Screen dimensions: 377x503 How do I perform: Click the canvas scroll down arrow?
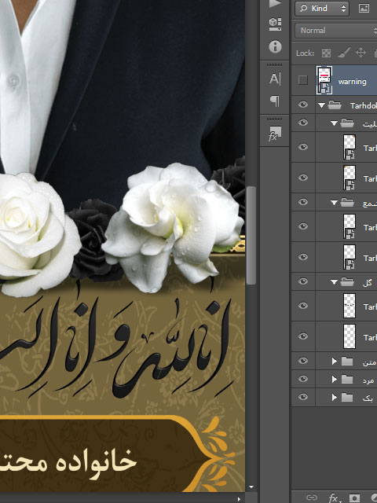[251, 486]
